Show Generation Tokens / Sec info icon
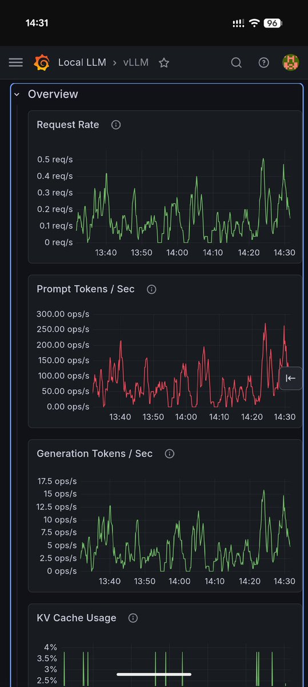Image resolution: width=308 pixels, height=687 pixels. pos(169,453)
